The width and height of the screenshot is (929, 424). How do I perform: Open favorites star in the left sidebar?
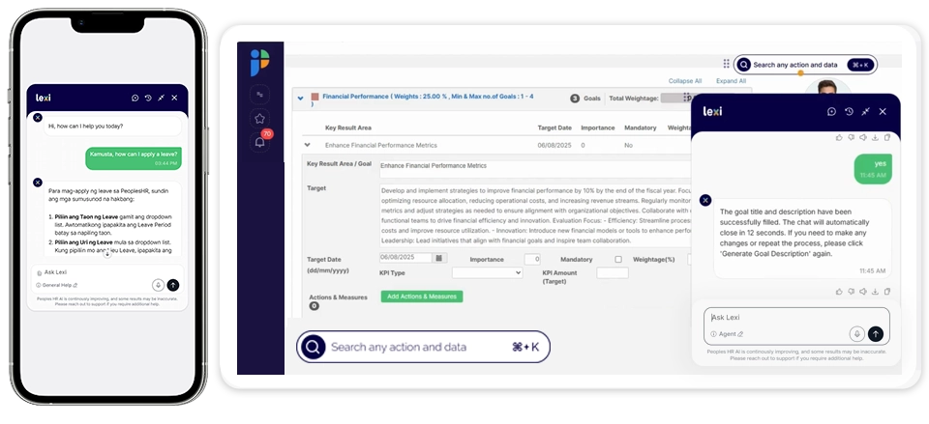(259, 119)
